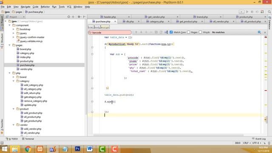Open Photoshop from the Windows taskbar
Viewport: 272px width, 153px height.
[x=77, y=149]
